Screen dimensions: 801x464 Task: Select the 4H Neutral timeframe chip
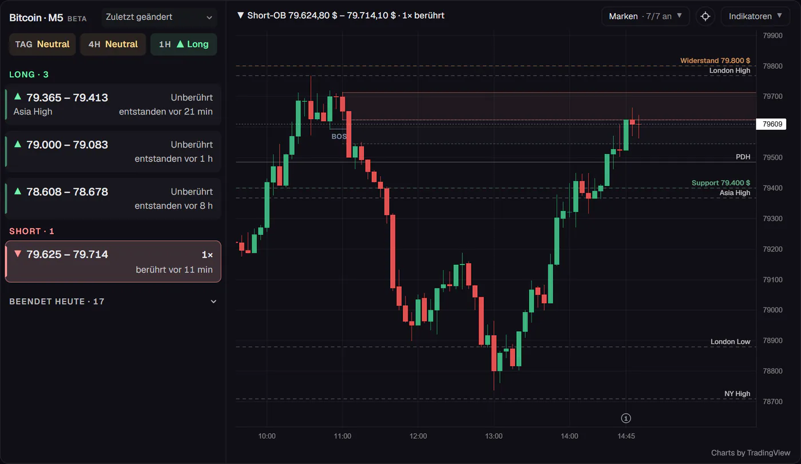pos(113,44)
